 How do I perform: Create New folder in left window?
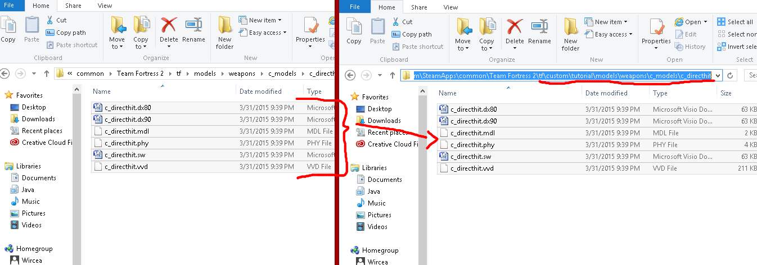(x=224, y=33)
